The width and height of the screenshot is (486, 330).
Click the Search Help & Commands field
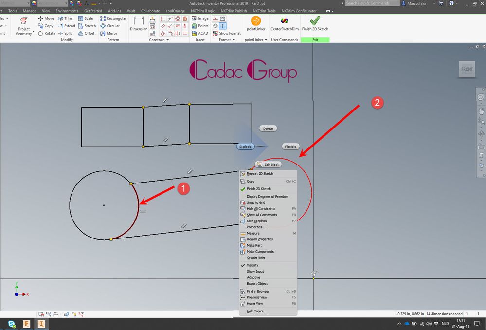click(372, 3)
